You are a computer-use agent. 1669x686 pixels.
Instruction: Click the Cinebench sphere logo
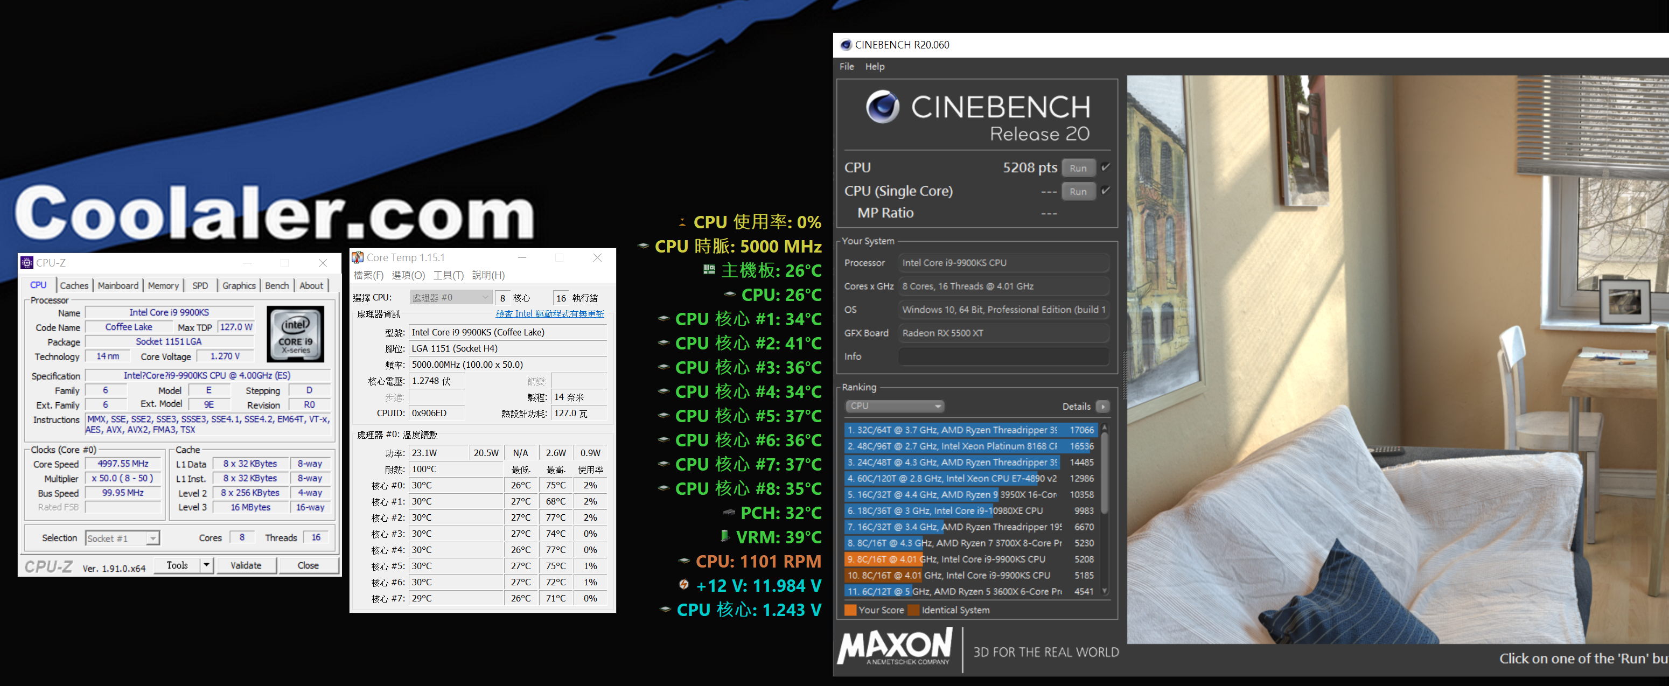882,107
